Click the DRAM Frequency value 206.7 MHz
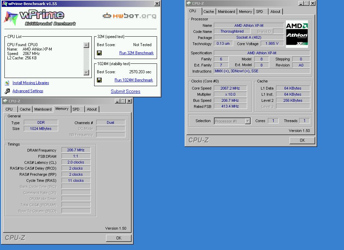 (x=76, y=150)
